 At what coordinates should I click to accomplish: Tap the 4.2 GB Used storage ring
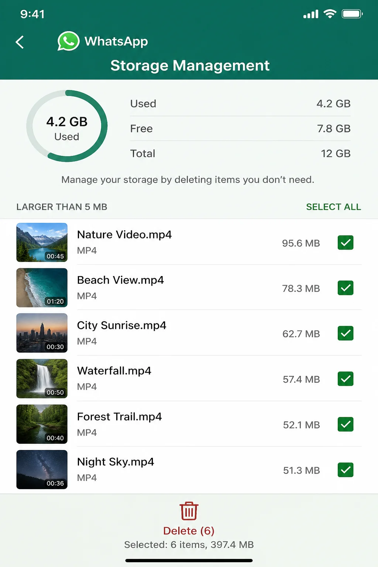click(67, 126)
